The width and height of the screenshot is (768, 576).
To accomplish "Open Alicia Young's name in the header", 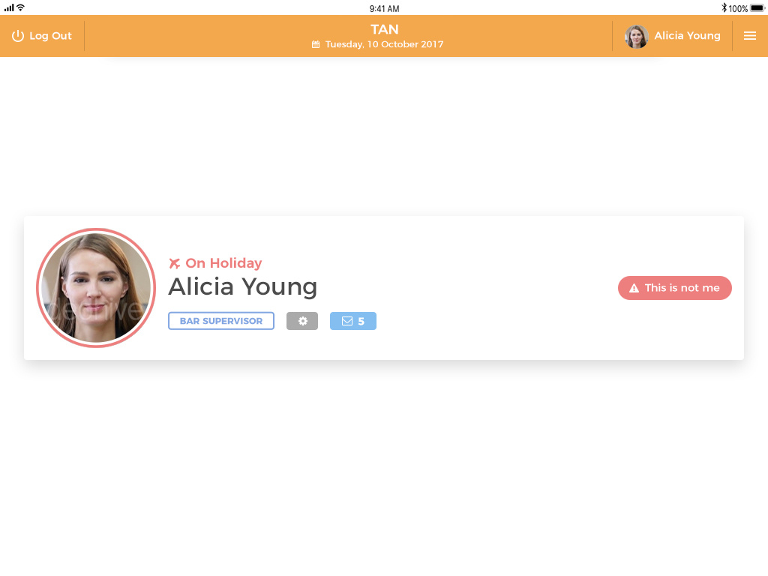I will pos(687,36).
